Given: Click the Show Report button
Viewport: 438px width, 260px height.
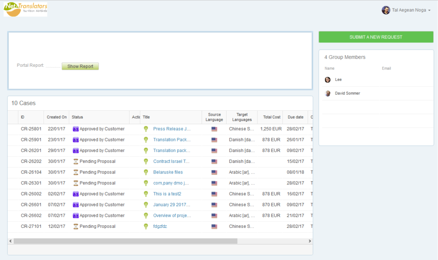Looking at the screenshot, I should coord(80,66).
